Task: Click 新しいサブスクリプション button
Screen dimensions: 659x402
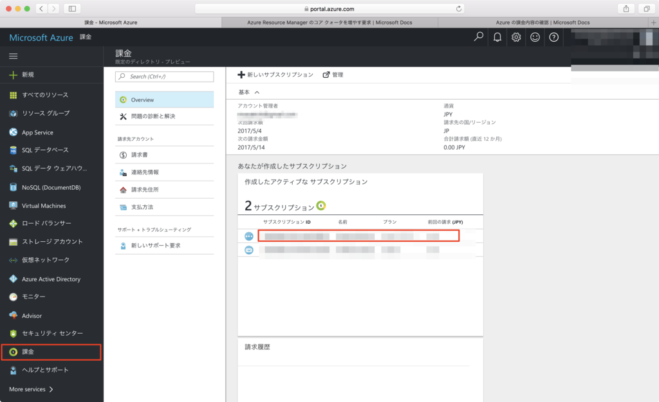Action: click(x=275, y=75)
